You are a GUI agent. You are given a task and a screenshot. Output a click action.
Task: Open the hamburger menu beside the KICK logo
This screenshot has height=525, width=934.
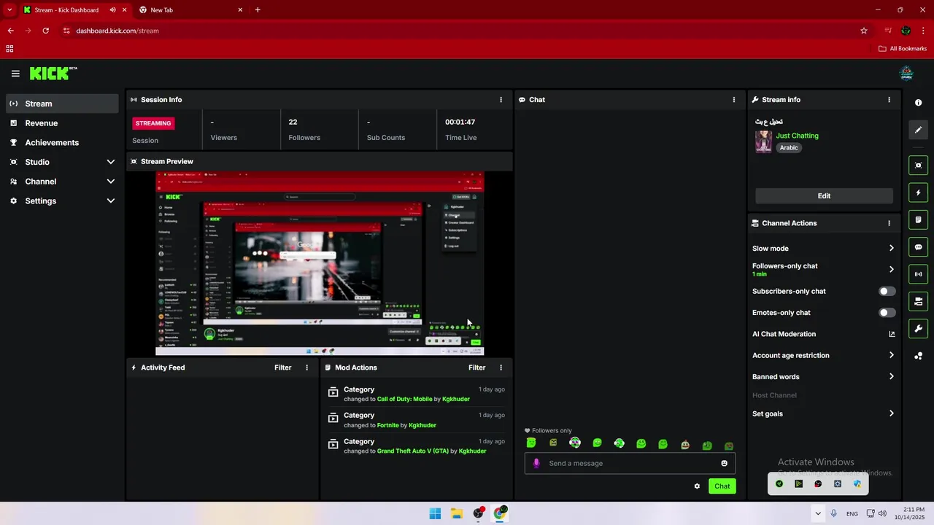(15, 74)
